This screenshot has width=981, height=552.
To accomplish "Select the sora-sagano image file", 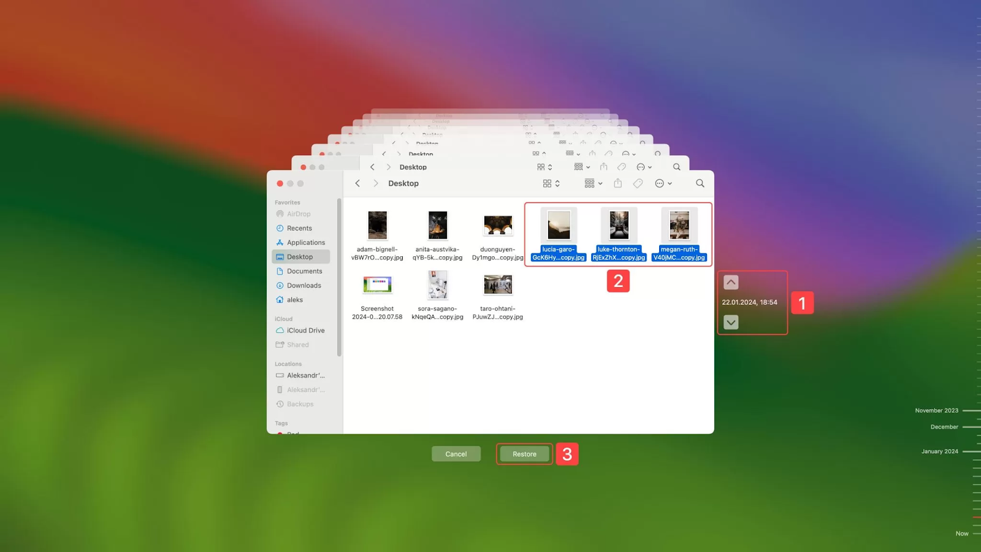I will [437, 295].
